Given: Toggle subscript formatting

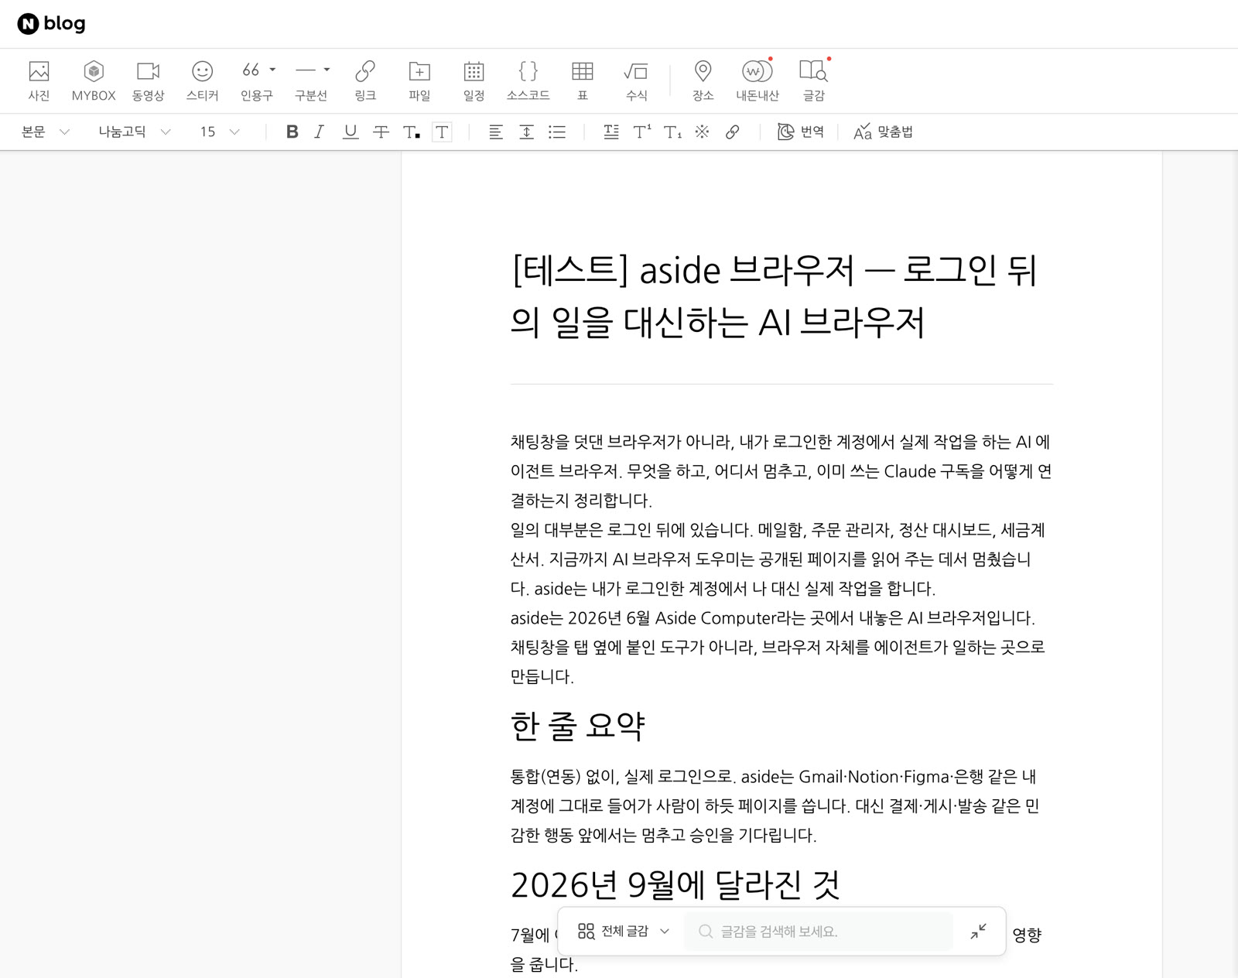Looking at the screenshot, I should [x=672, y=132].
